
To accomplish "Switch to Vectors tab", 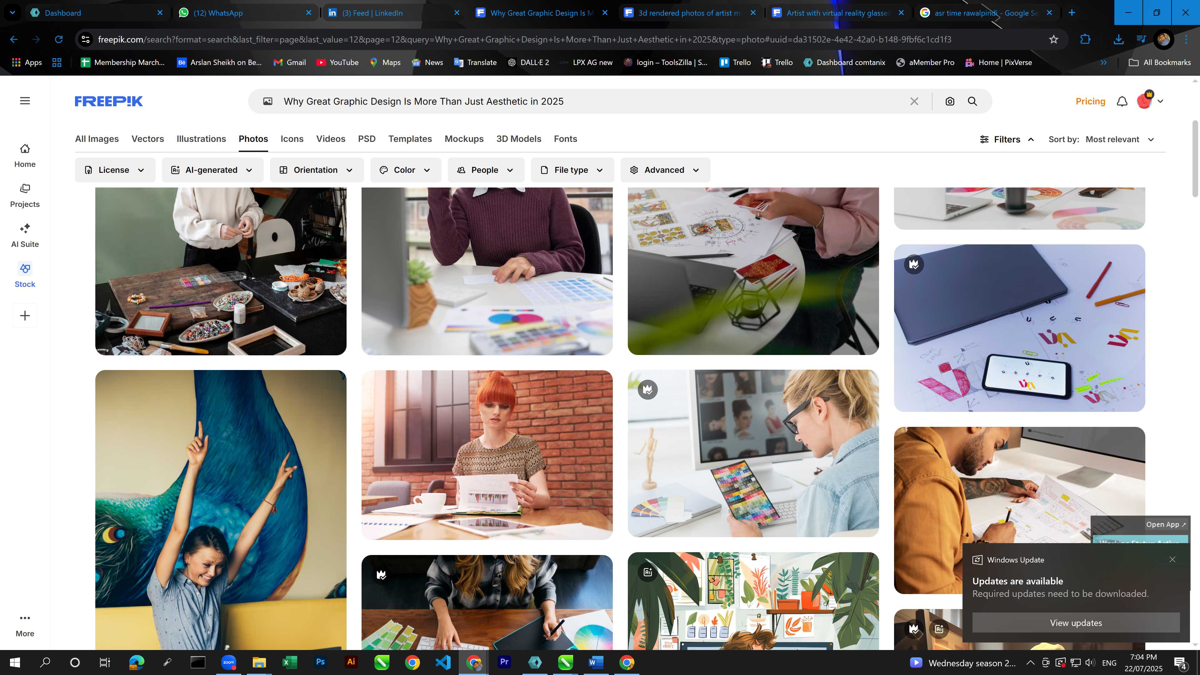I will (x=148, y=139).
